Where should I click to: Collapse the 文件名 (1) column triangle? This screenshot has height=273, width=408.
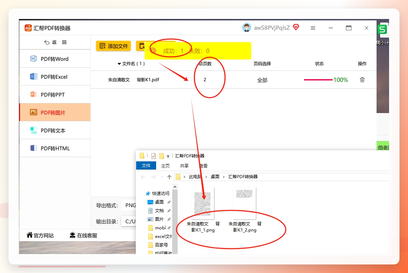click(119, 64)
